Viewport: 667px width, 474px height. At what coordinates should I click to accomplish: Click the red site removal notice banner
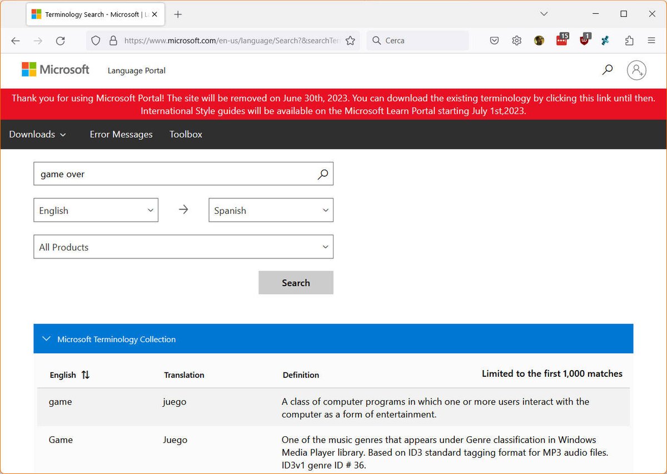click(x=333, y=104)
